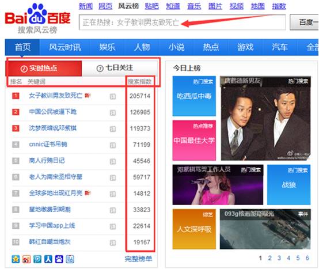319x269 pixels.
Task: Go to 指数 top link
Action: tap(279, 6)
